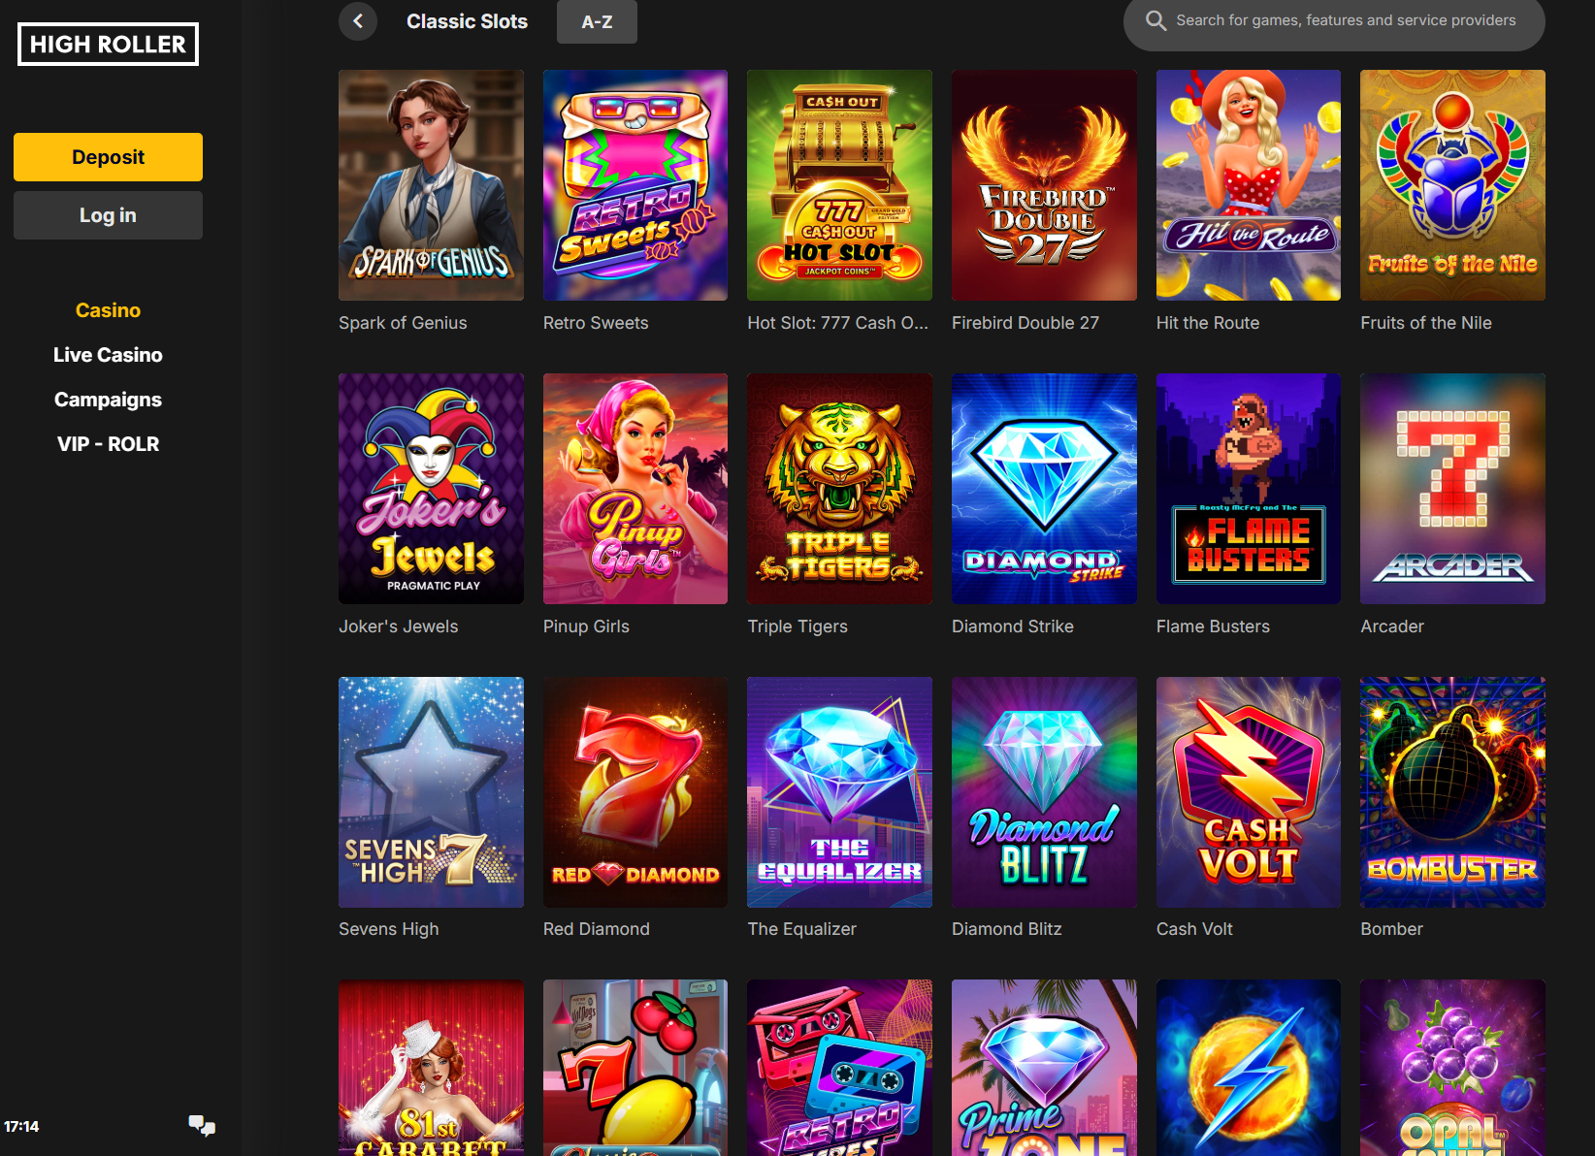Open Spark of Genius game thumbnail
Screen dimensions: 1595x1156
point(431,185)
